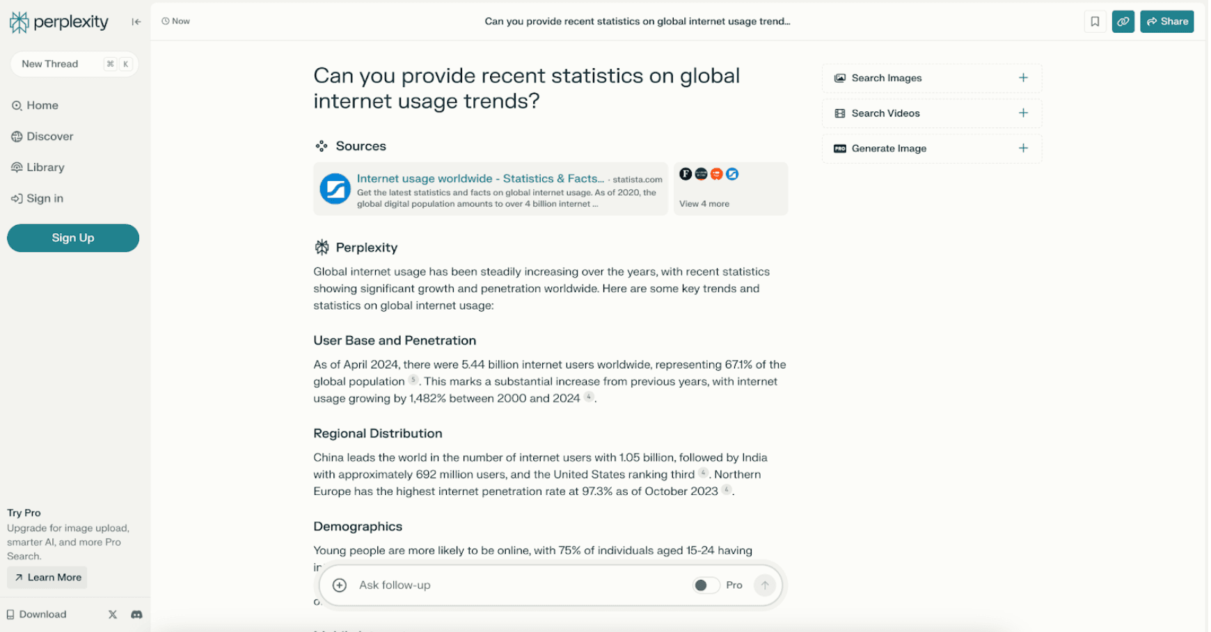Click the Sign in arrow icon

[17, 198]
